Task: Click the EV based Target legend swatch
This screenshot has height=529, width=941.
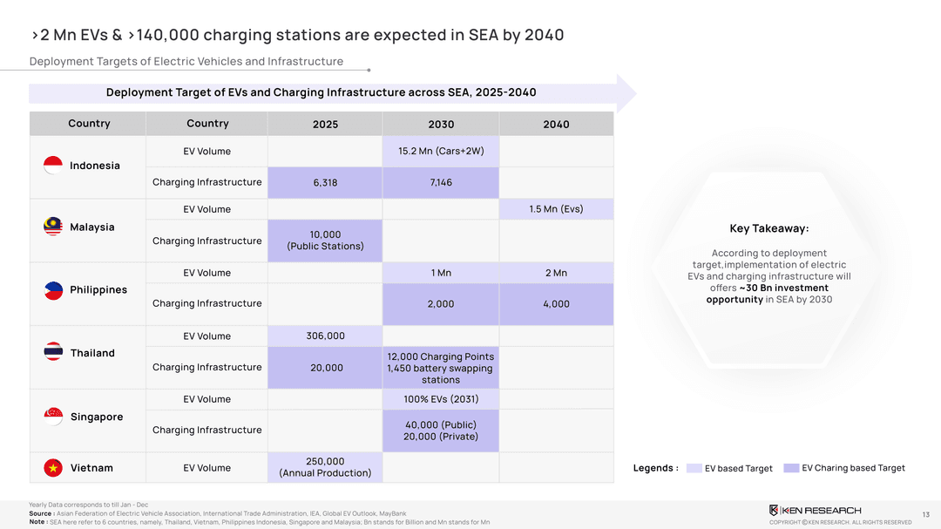Action: 694,468
